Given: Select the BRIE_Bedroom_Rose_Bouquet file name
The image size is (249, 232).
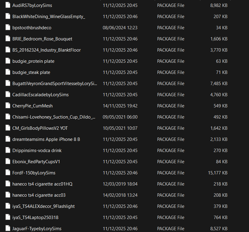Looking at the screenshot, I should pyautogui.click(x=42, y=39).
